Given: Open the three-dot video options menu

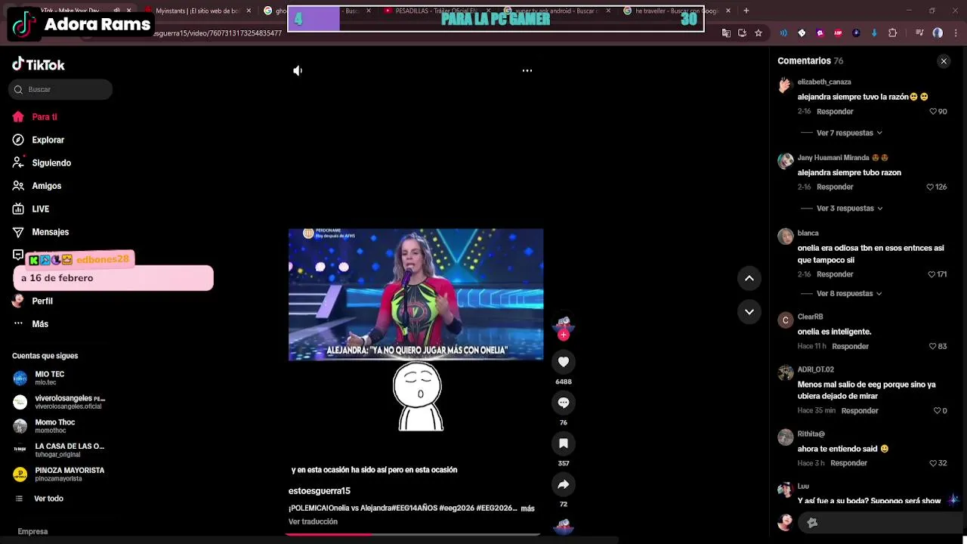Looking at the screenshot, I should pyautogui.click(x=527, y=70).
